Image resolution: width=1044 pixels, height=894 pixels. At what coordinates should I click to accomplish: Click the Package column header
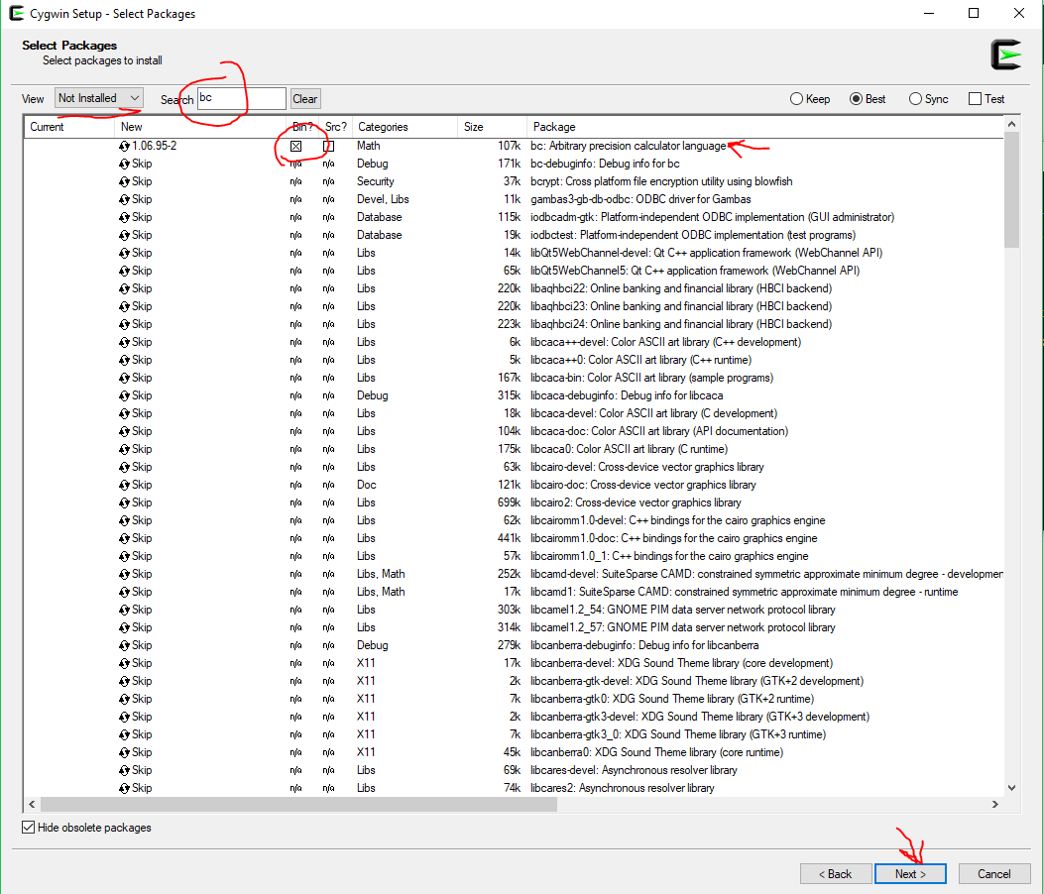click(765, 127)
